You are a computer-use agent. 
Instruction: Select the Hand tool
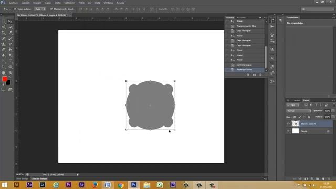point(4,73)
